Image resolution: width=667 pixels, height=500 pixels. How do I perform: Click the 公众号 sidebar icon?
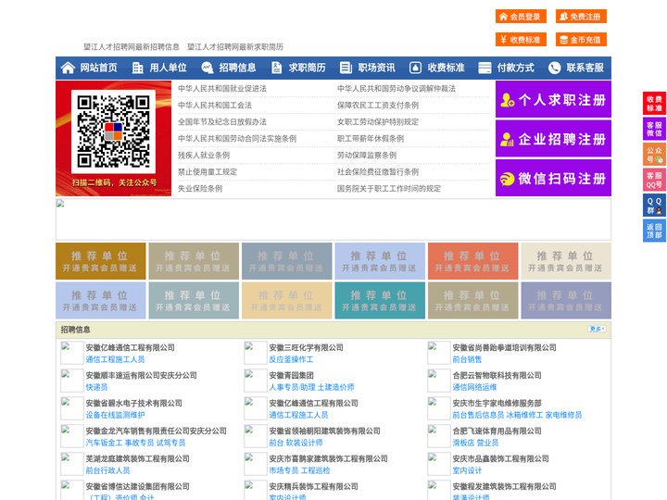pyautogui.click(x=654, y=155)
